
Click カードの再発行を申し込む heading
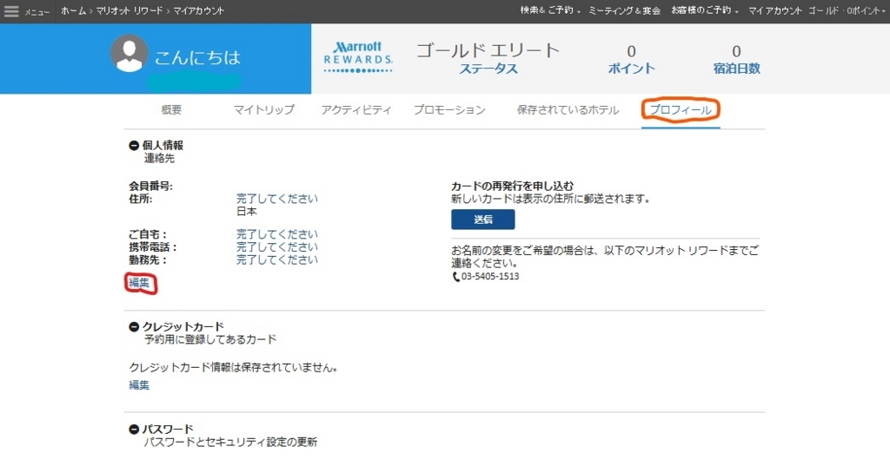tap(513, 186)
